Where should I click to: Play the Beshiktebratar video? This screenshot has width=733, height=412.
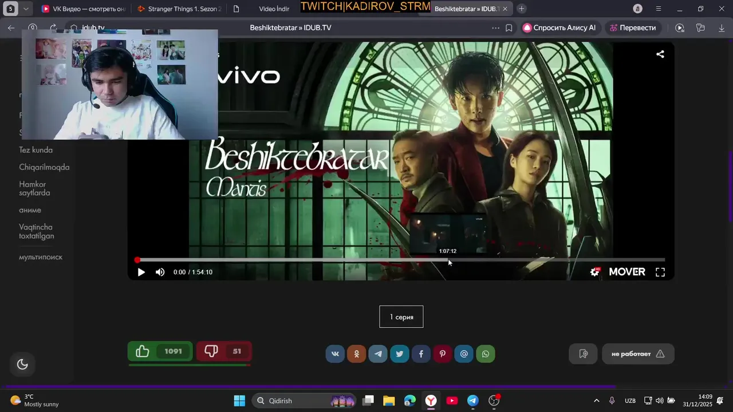(141, 272)
